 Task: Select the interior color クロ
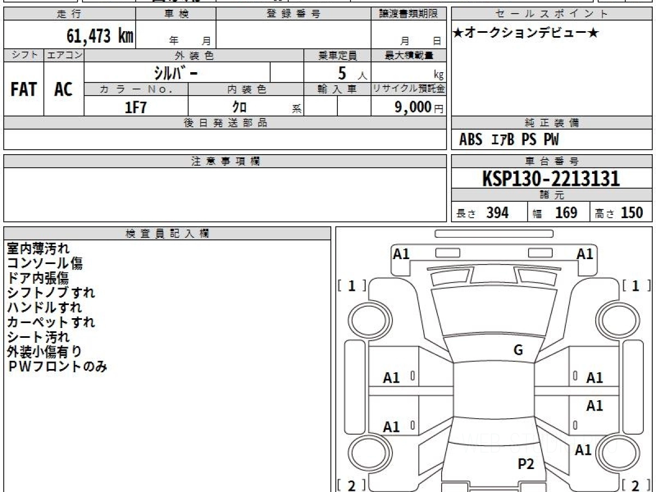[239, 107]
